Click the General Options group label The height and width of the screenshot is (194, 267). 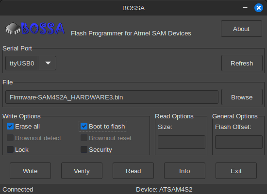(x=235, y=116)
